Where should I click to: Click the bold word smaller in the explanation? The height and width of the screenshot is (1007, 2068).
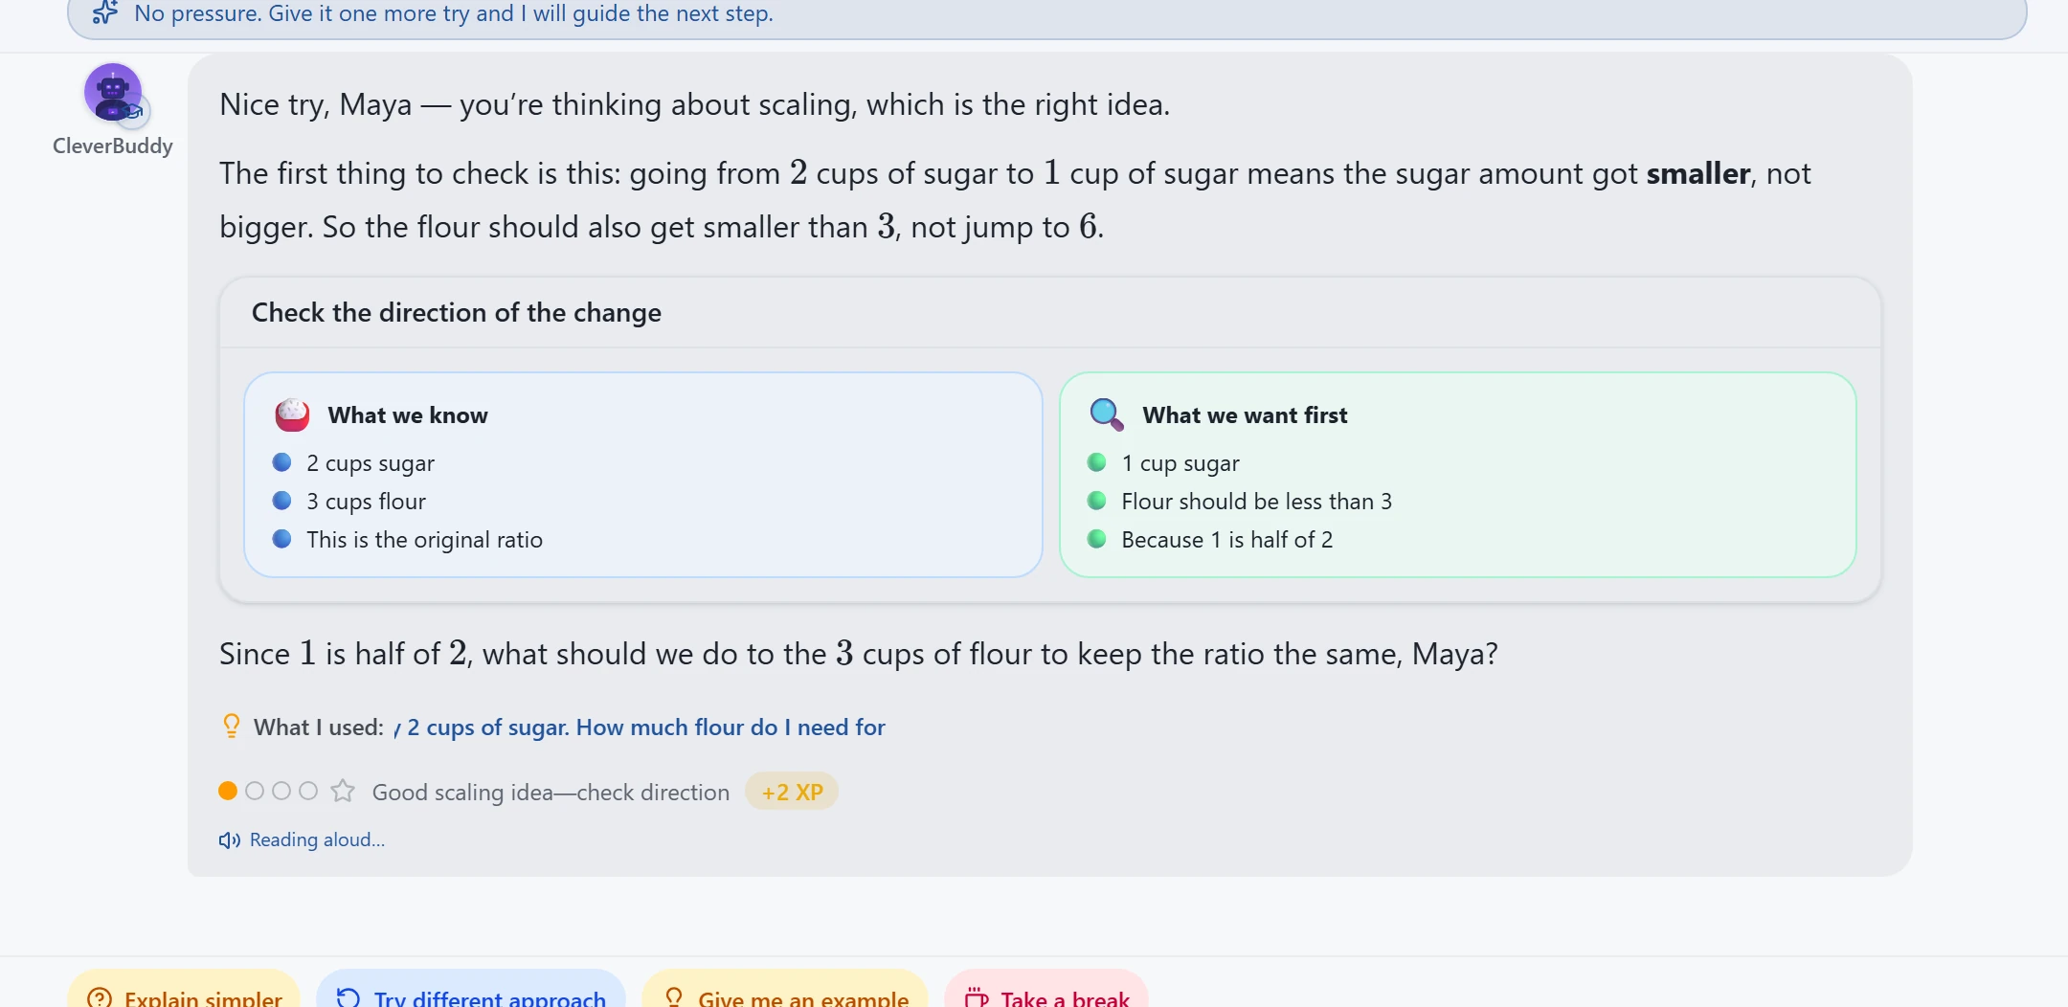point(1698,173)
